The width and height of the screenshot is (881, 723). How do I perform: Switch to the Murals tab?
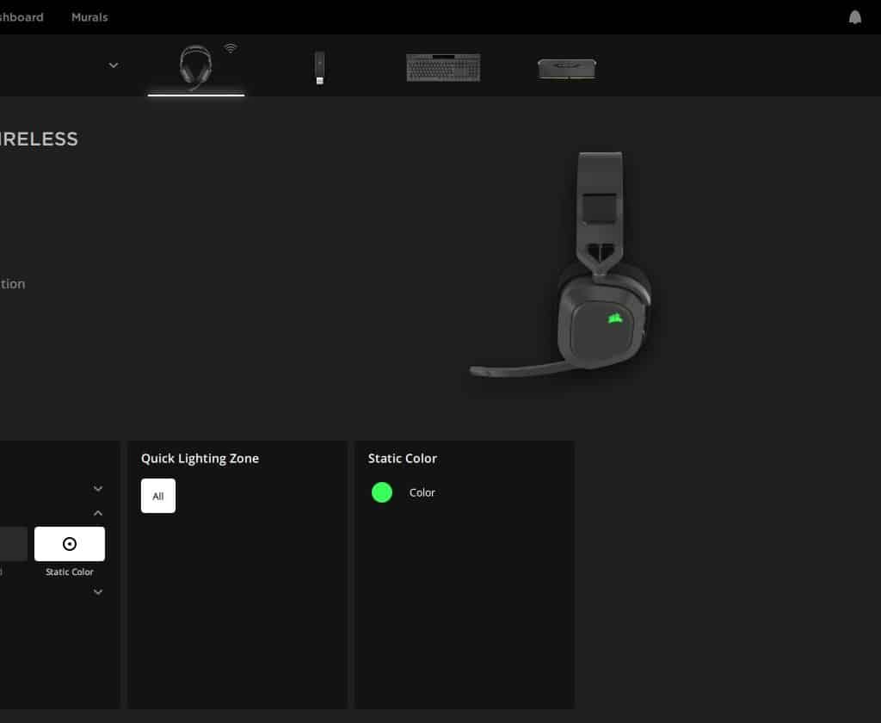tap(89, 17)
